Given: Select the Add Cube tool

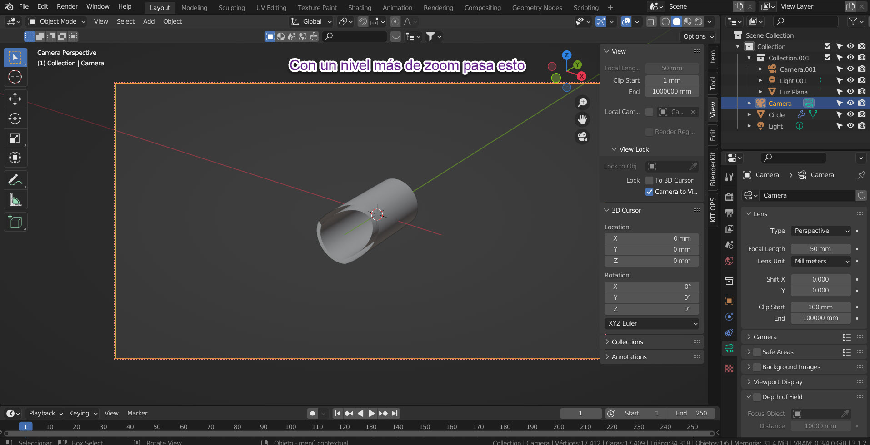Looking at the screenshot, I should pos(15,222).
